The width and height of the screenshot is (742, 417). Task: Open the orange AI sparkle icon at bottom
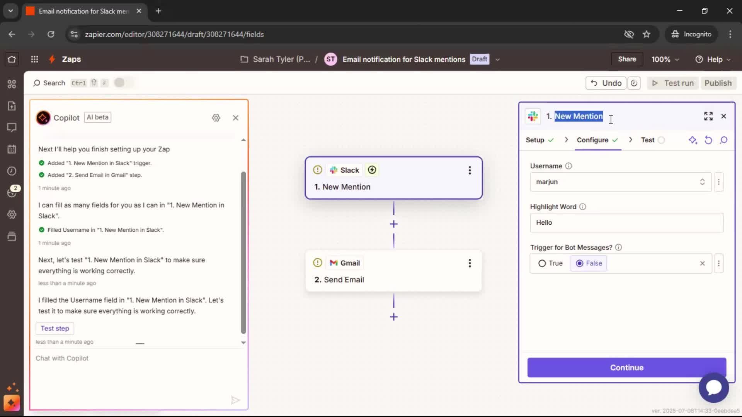pyautogui.click(x=12, y=403)
